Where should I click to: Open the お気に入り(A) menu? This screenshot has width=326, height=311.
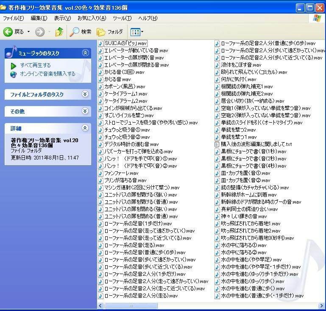[92, 18]
